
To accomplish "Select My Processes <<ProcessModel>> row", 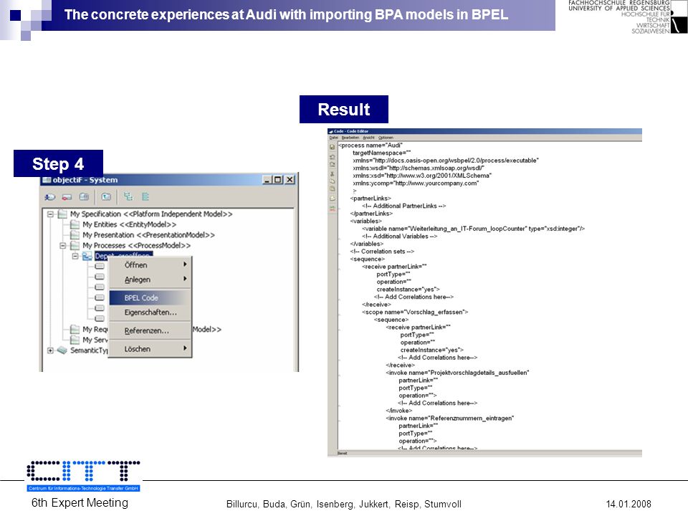I will coord(136,246).
